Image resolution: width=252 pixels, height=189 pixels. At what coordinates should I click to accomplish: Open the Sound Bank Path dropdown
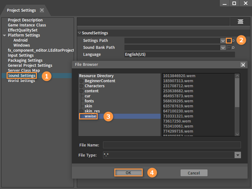(223, 48)
